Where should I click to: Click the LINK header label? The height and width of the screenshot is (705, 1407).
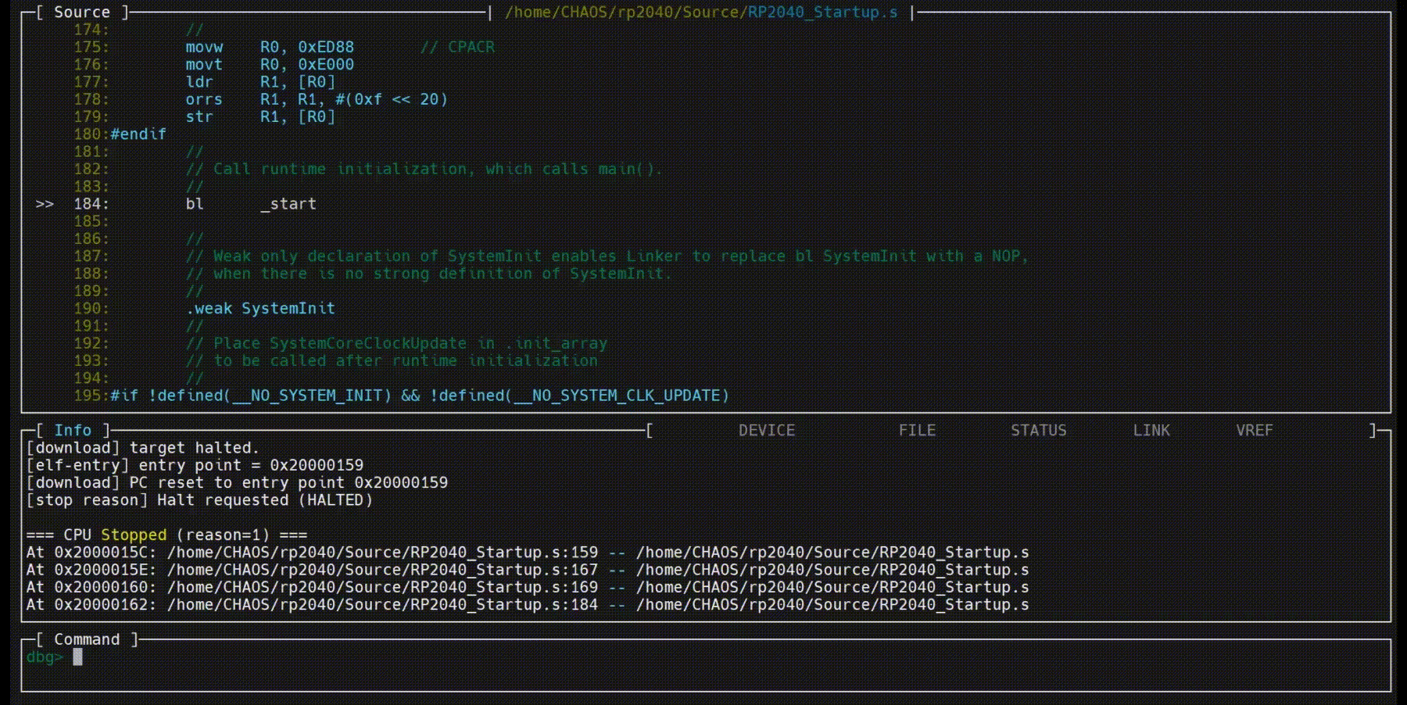[1151, 431]
